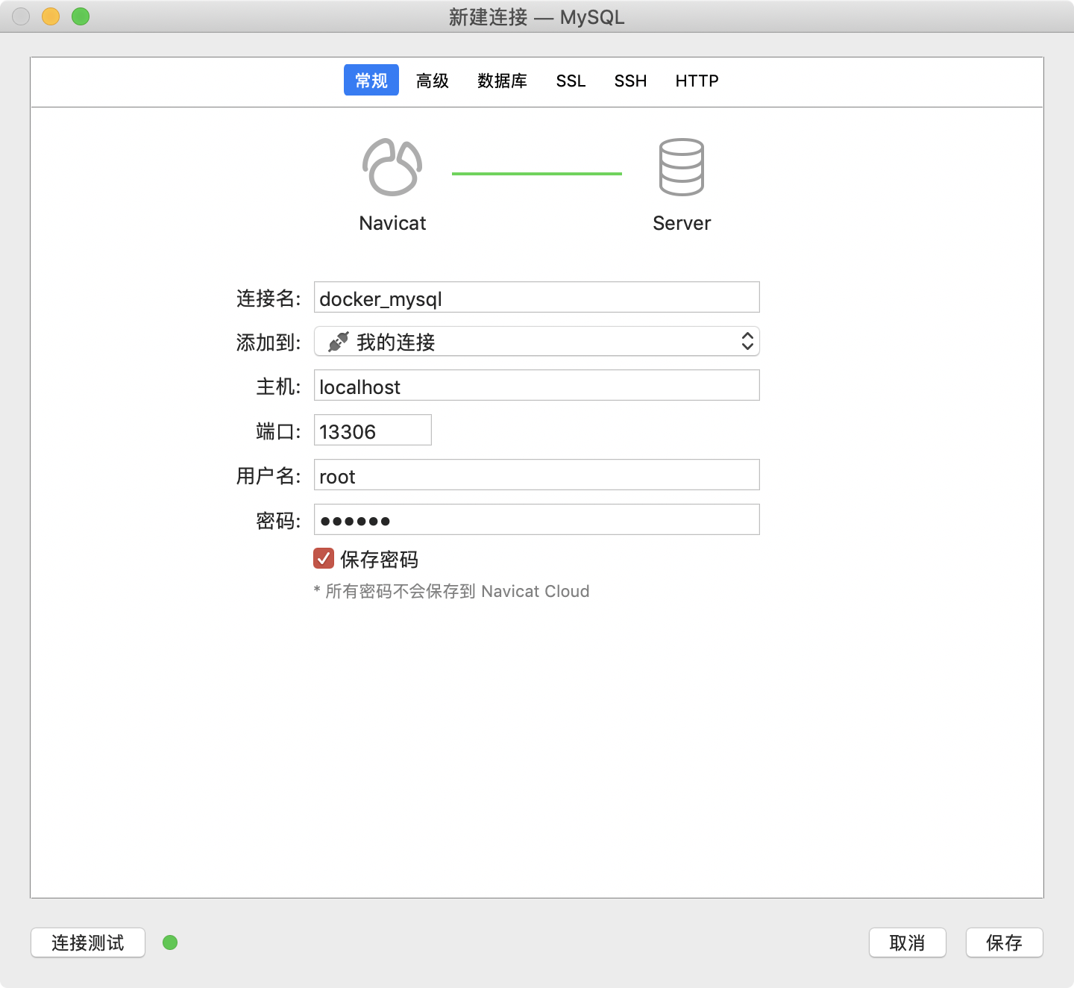This screenshot has width=1074, height=988.
Task: Click the 端口 field showing 13306
Action: point(372,430)
